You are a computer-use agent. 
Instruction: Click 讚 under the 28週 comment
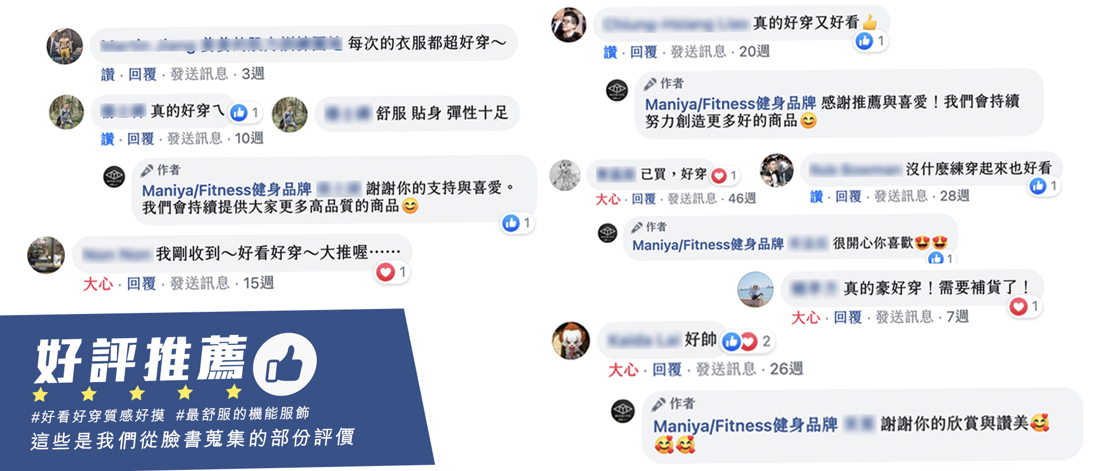tap(816, 196)
